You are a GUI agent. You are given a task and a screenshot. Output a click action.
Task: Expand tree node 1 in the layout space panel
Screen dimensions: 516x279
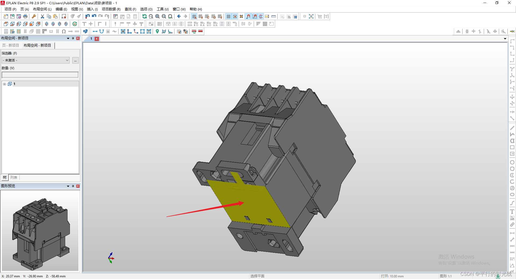4,84
